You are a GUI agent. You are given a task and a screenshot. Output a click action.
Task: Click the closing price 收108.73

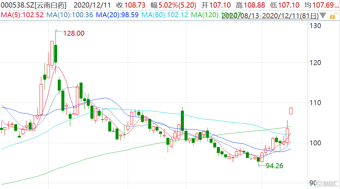click(x=130, y=5)
